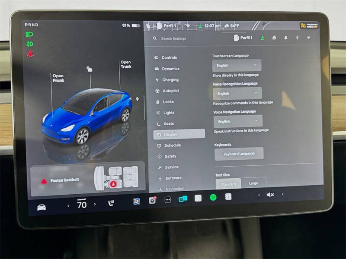Select the Charging settings tab
Screen dimensions: 346x259
tap(169, 80)
